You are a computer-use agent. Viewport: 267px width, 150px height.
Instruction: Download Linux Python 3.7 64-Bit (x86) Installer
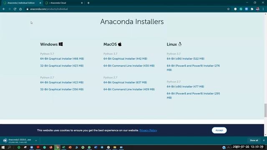[185, 59]
